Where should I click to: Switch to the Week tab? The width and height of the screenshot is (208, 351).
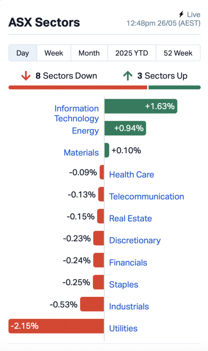54,53
